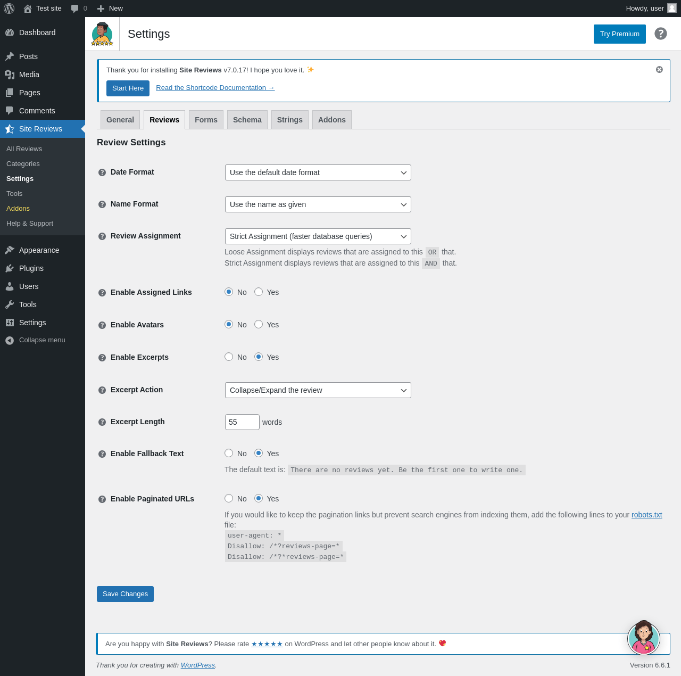Show help for Name Format
681x676 pixels.
tap(102, 204)
